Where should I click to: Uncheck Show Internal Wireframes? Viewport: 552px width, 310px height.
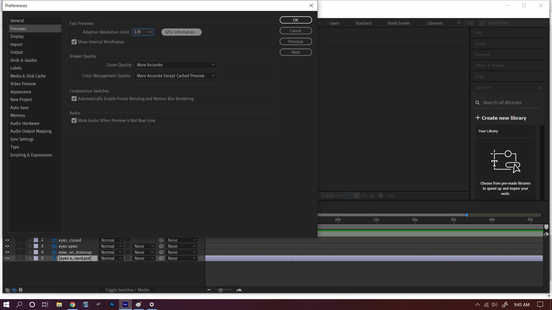point(74,42)
